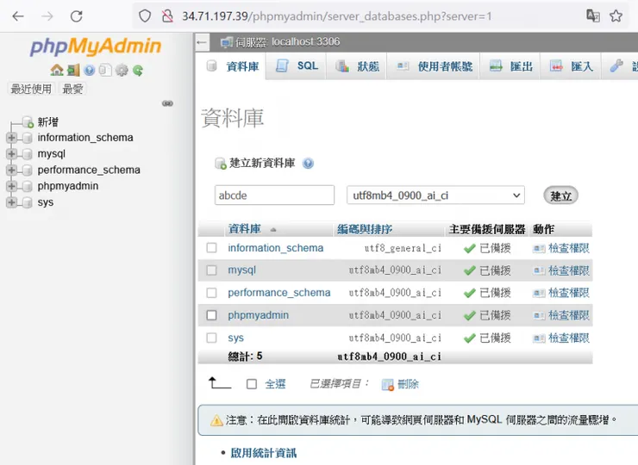638x465 pixels.
Task: Expand mysql node in the tree
Action: tap(11, 154)
